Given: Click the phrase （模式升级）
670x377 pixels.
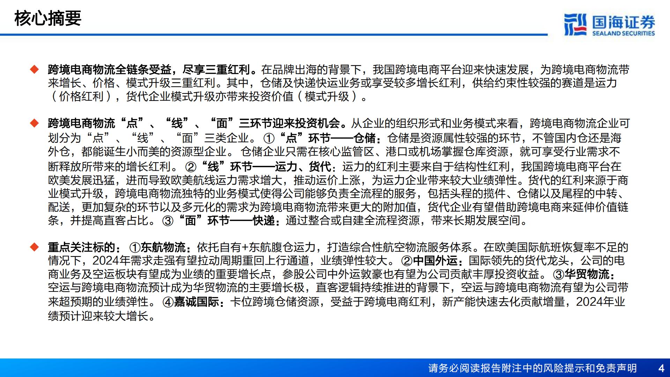Looking at the screenshot, I should pos(327,96).
